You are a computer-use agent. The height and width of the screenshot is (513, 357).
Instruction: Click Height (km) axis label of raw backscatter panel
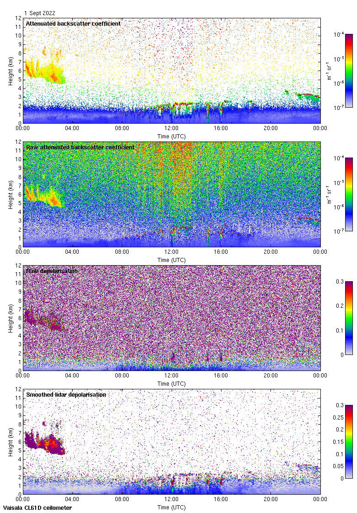11,195
